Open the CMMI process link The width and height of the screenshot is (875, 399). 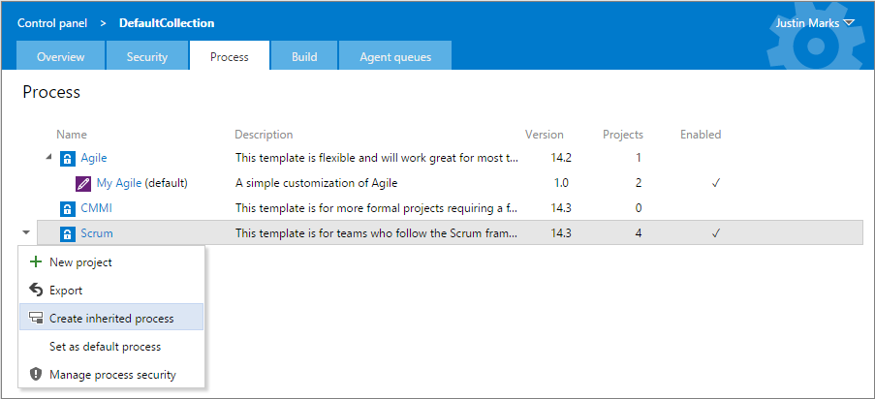pyautogui.click(x=97, y=209)
